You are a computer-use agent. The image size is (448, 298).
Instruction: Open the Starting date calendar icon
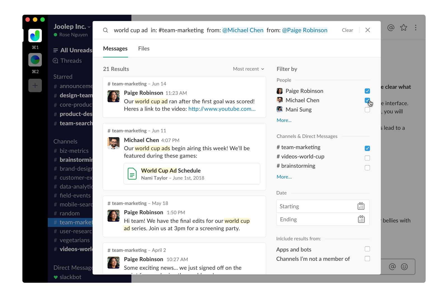pyautogui.click(x=361, y=206)
